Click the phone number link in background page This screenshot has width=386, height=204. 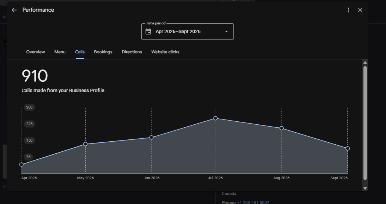click(253, 202)
